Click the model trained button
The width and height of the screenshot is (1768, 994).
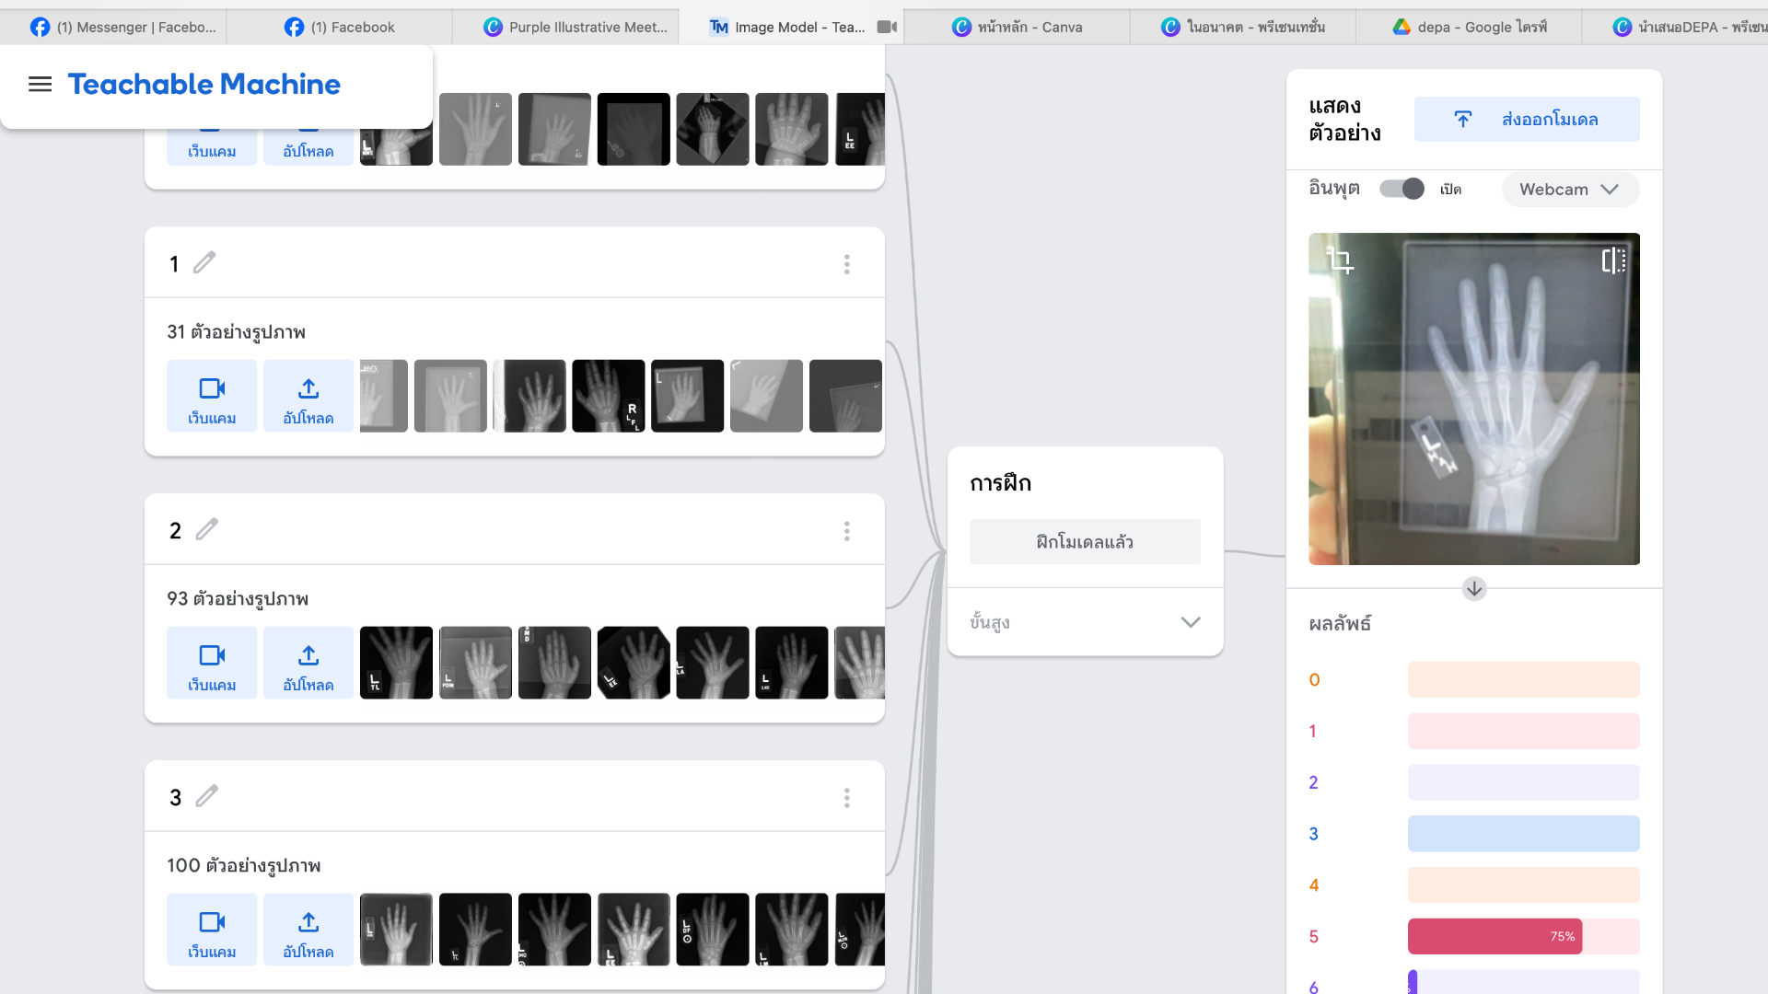(1085, 542)
